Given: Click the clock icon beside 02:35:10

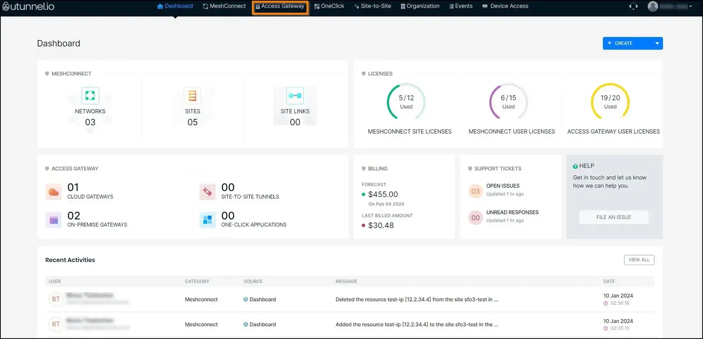Looking at the screenshot, I should (x=605, y=328).
